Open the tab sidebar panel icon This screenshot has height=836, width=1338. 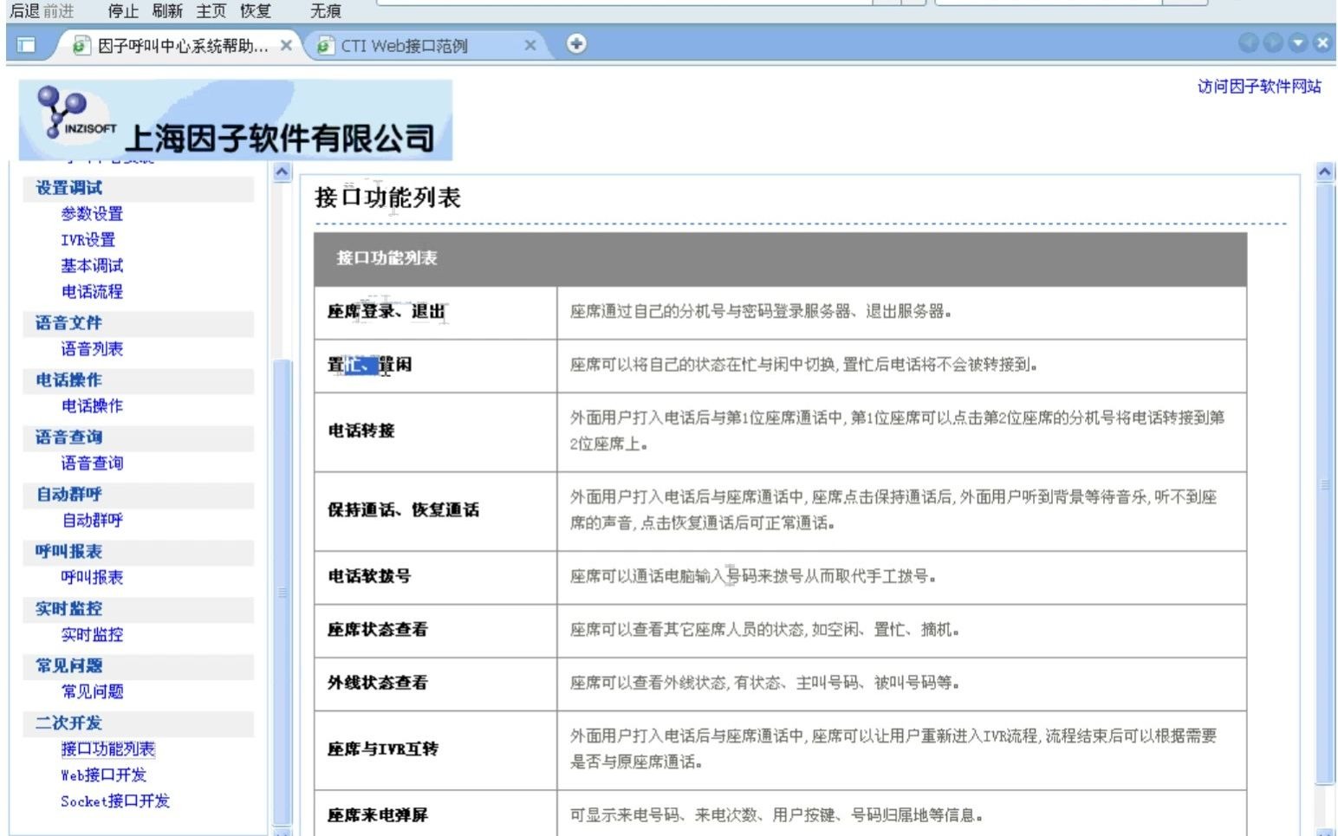[27, 45]
